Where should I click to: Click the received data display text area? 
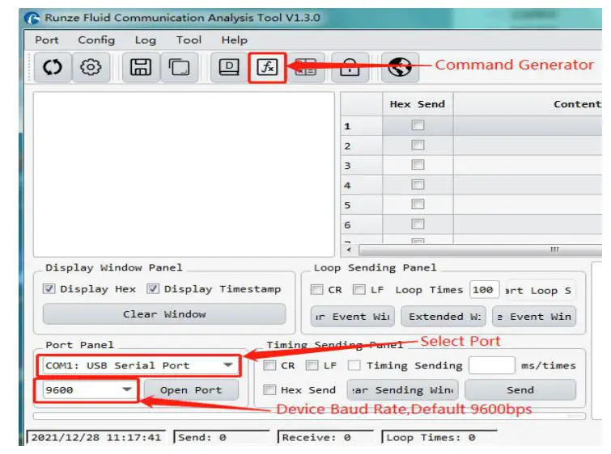pos(184,174)
